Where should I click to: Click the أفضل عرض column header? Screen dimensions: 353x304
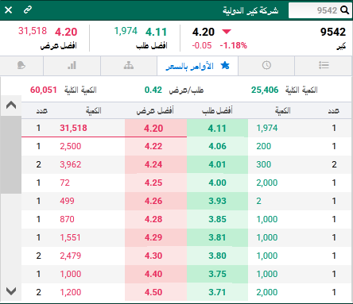coord(155,110)
